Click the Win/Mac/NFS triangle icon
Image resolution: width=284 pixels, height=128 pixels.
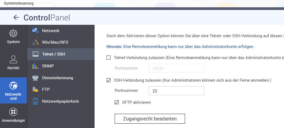pos(35,42)
